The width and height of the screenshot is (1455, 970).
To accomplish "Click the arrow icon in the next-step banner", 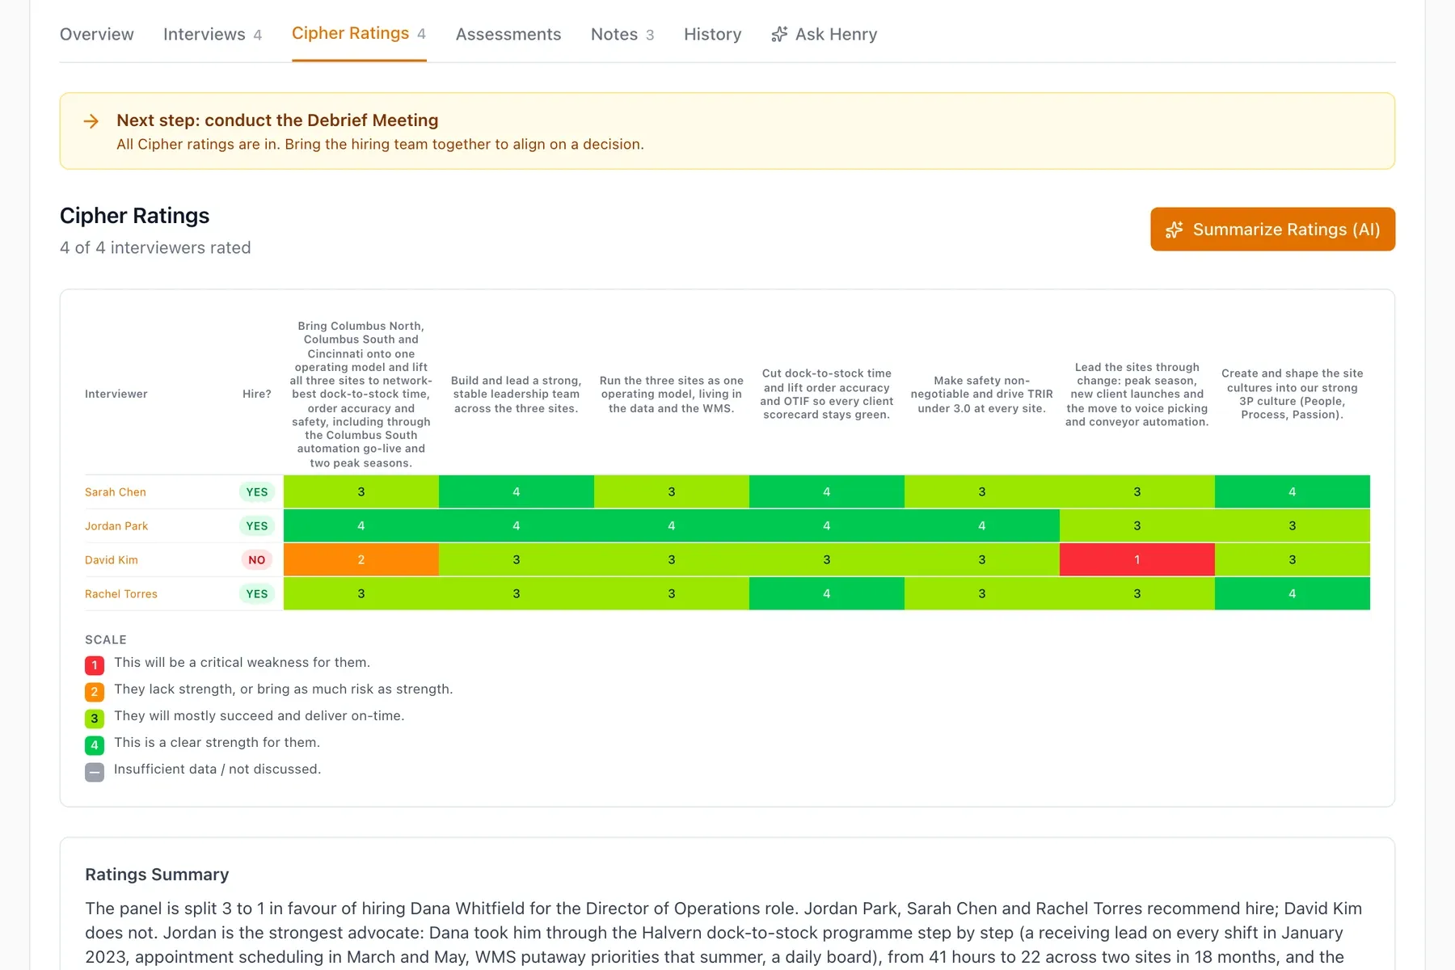I will tap(91, 121).
